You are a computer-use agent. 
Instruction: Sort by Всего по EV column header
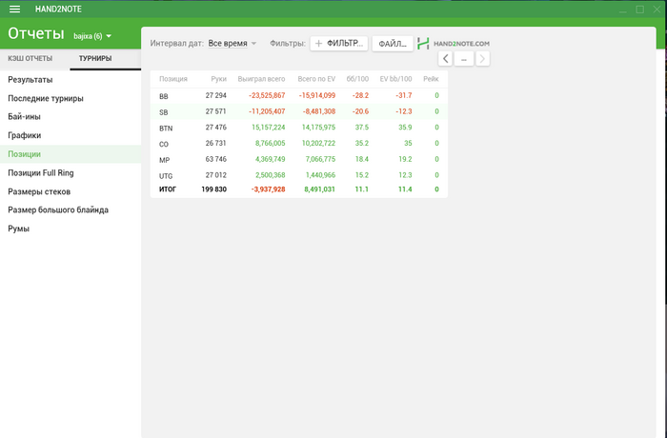click(316, 79)
